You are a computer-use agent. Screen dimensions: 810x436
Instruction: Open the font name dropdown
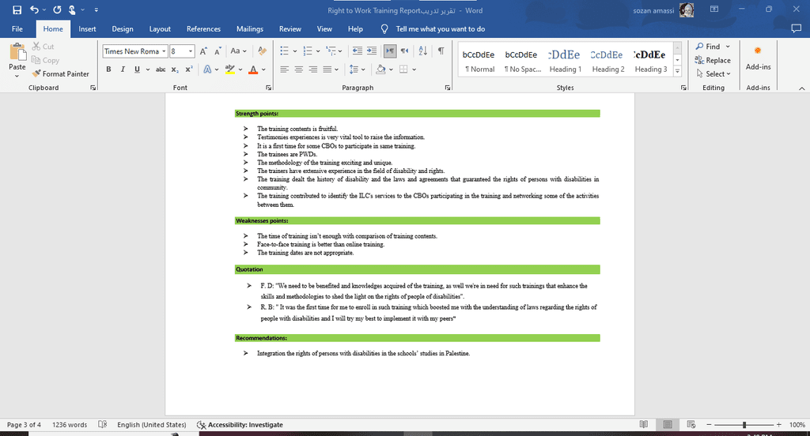(164, 51)
